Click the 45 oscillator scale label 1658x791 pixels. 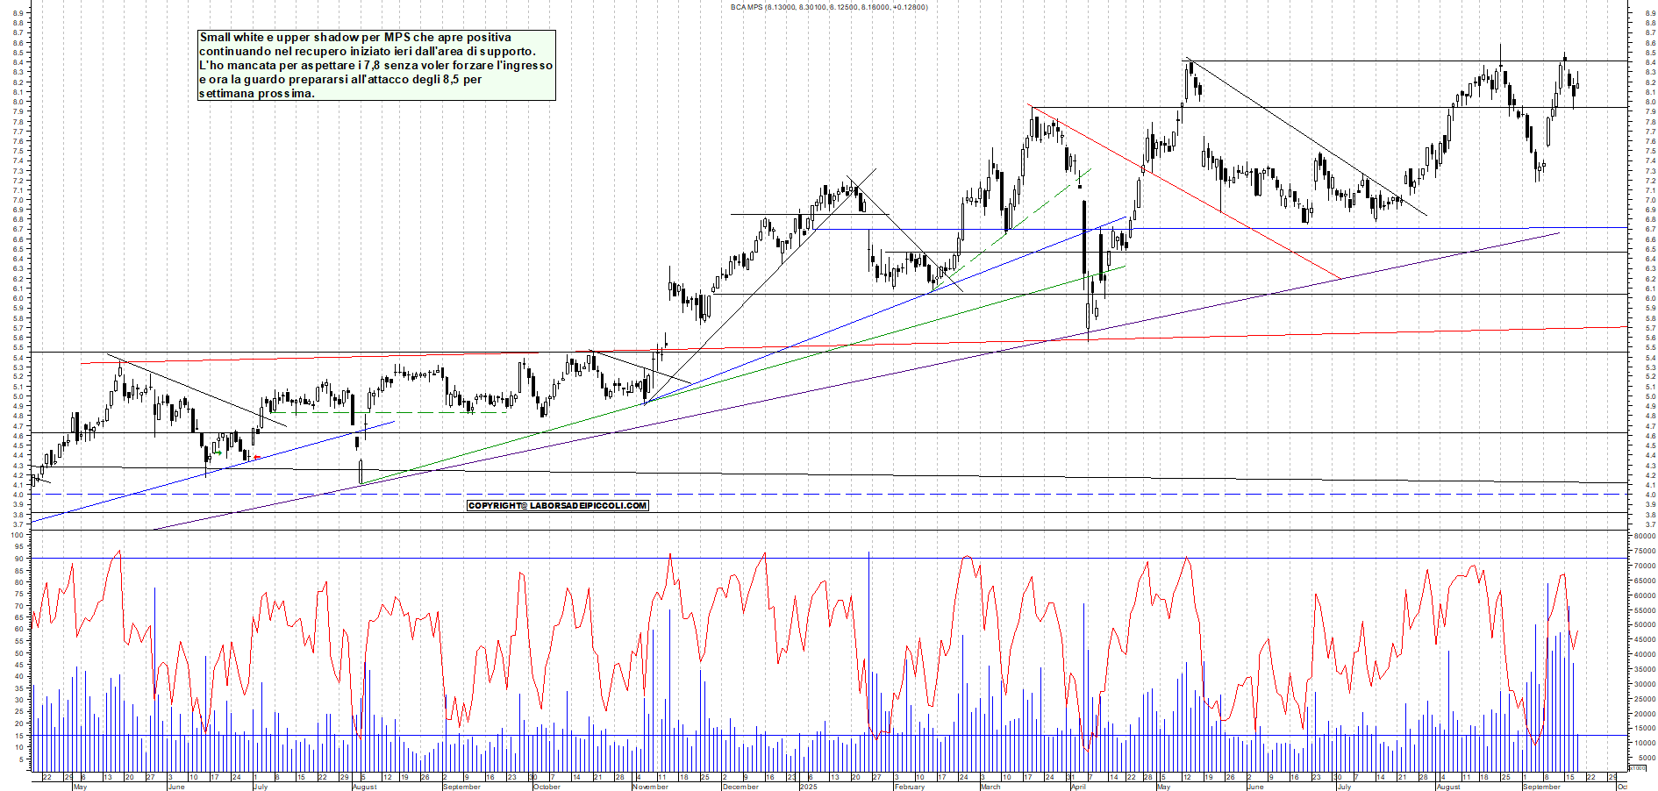18,665
